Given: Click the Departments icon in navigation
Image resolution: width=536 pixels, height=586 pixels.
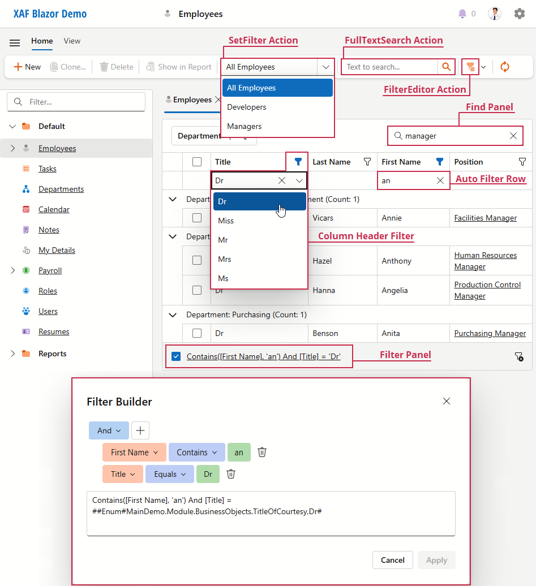Looking at the screenshot, I should click(26, 189).
